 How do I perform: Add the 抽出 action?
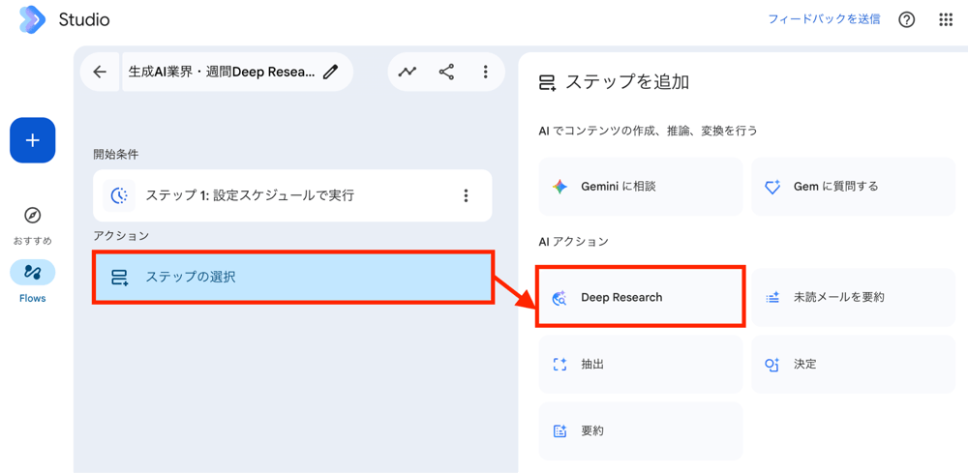coord(641,365)
